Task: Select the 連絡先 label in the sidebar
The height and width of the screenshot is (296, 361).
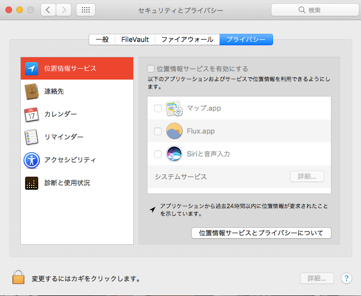Action: [54, 91]
